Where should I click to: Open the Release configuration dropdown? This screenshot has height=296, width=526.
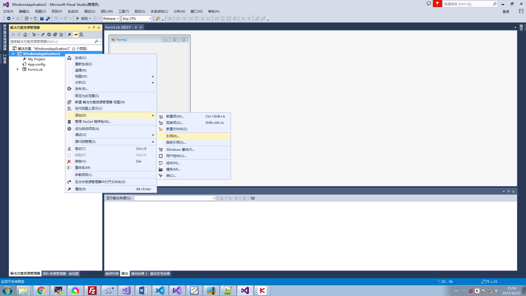point(111,19)
